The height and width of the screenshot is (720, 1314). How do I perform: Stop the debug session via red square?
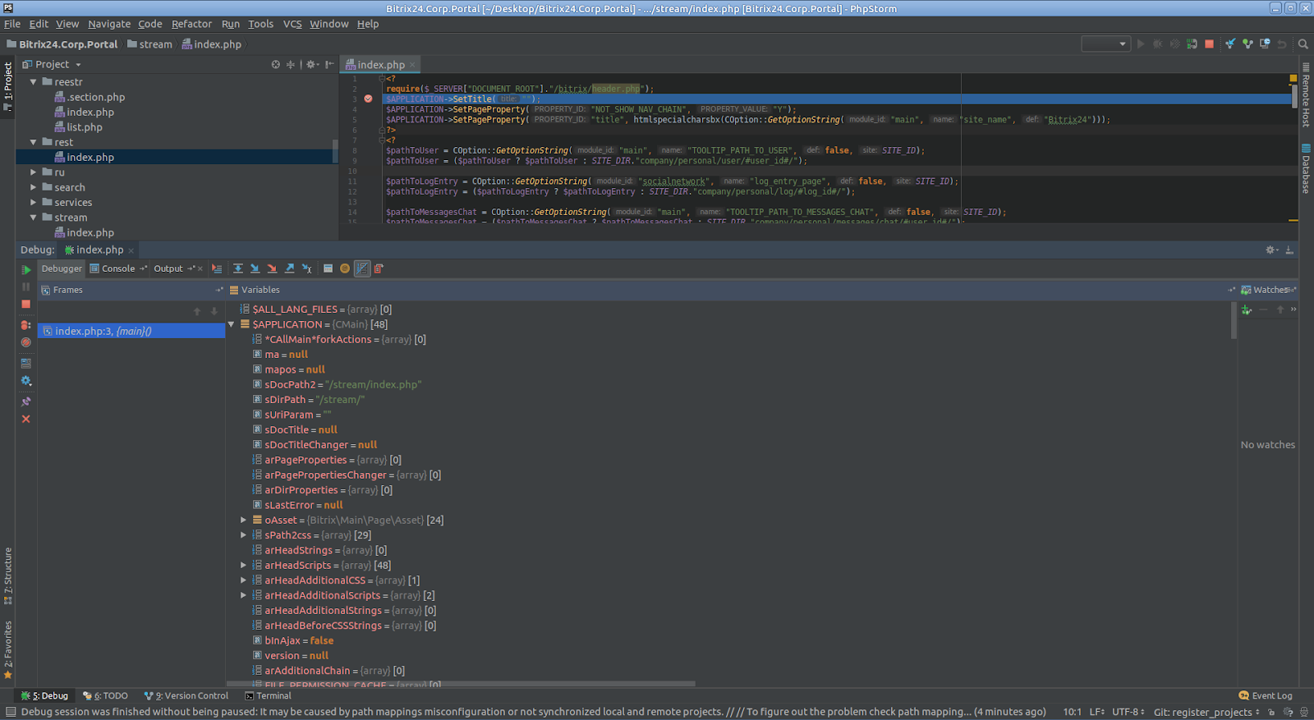tap(26, 304)
